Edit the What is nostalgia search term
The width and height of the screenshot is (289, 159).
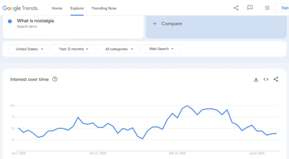point(35,21)
